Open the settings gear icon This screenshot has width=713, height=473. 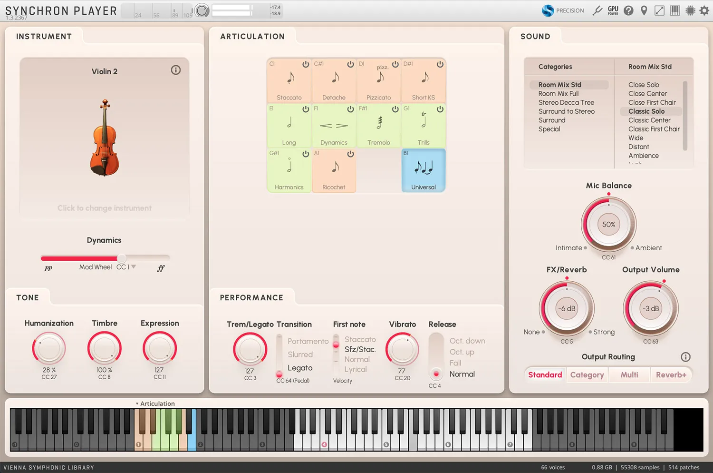pos(704,10)
